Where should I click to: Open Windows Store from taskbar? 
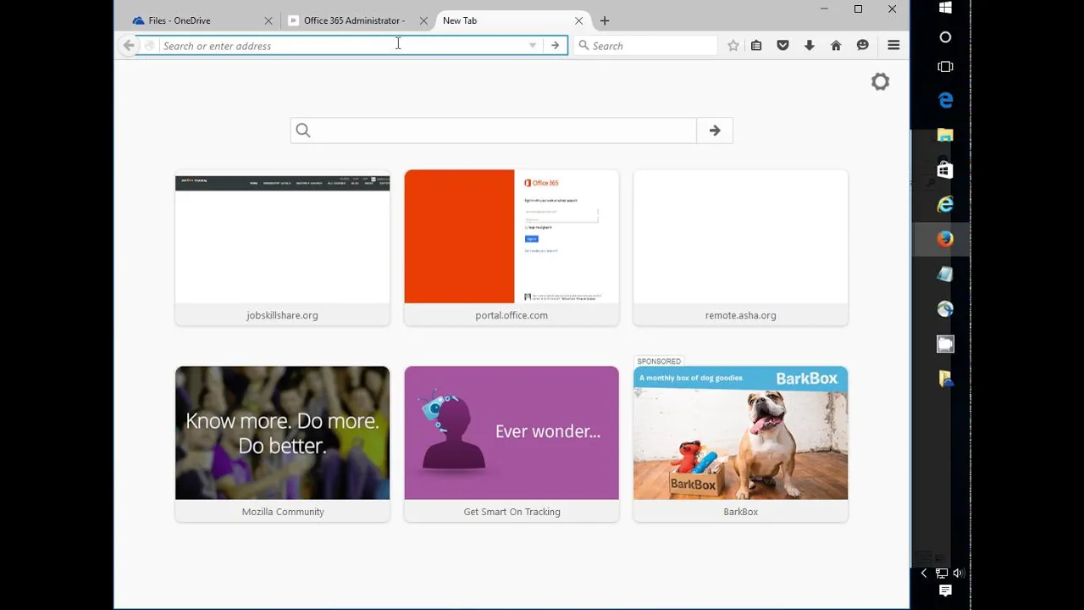[945, 170]
